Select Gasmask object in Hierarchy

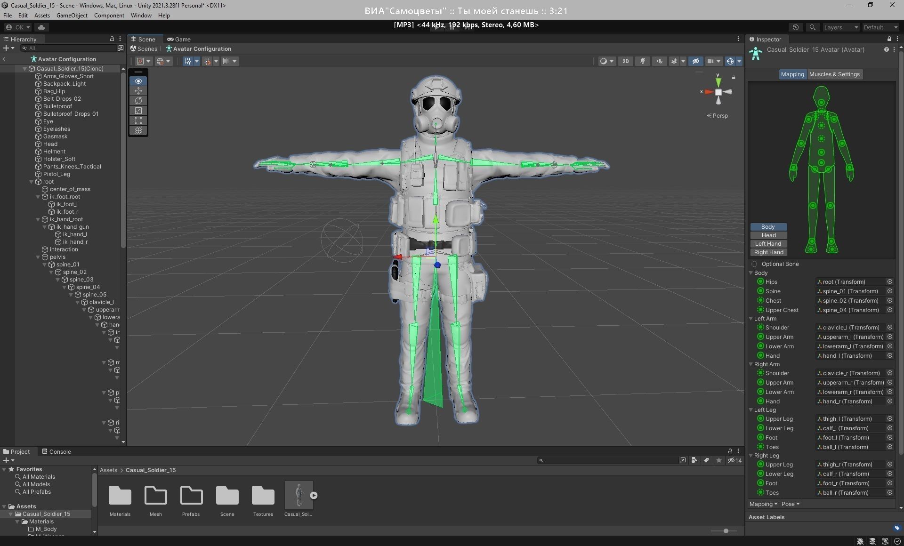pyautogui.click(x=56, y=136)
